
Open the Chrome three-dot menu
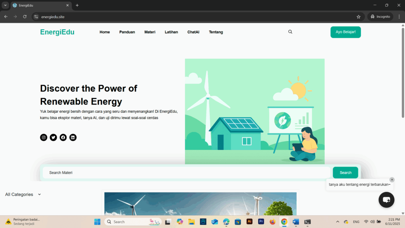click(399, 17)
